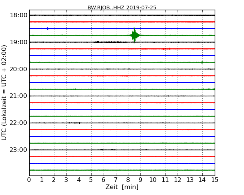Click the 21:00 time label
The image size is (244, 195).
[18, 96]
